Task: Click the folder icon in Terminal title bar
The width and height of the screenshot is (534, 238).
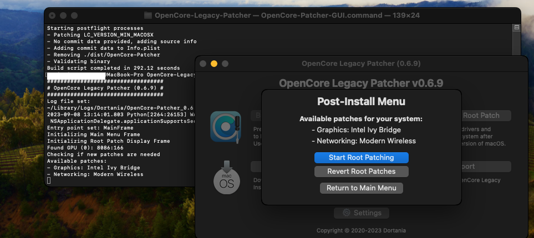Action: click(x=148, y=15)
